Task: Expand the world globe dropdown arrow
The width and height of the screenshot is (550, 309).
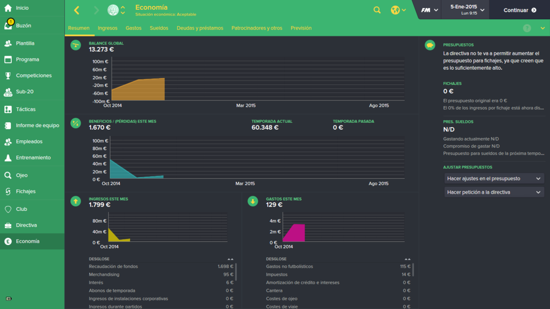Action: coord(404,10)
